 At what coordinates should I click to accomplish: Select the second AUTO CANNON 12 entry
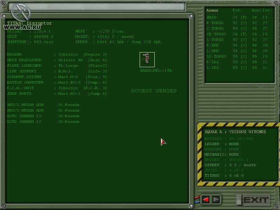point(43,121)
